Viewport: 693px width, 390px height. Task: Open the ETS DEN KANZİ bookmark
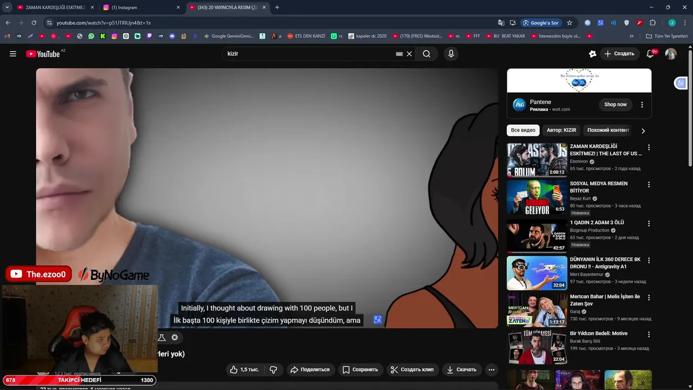click(x=306, y=36)
